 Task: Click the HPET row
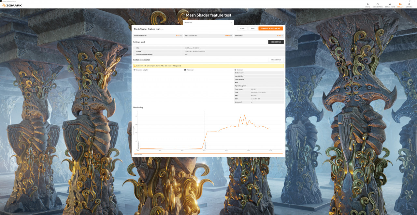point(259,95)
